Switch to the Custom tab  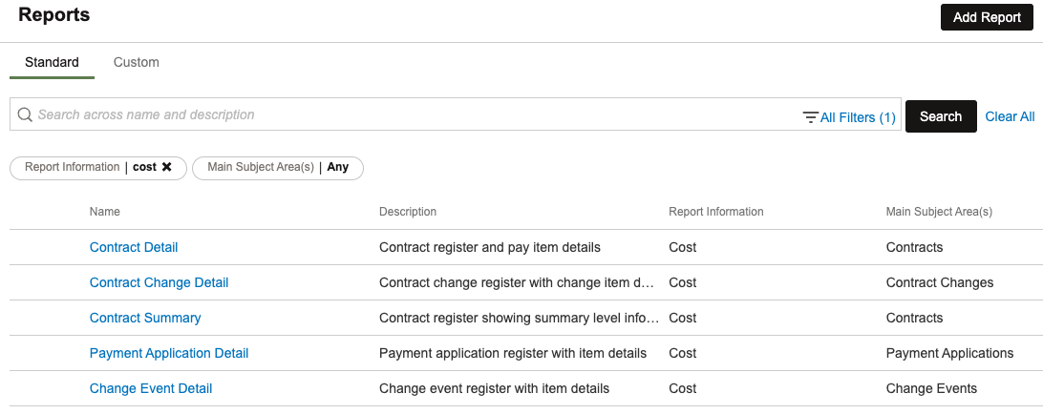coord(137,62)
